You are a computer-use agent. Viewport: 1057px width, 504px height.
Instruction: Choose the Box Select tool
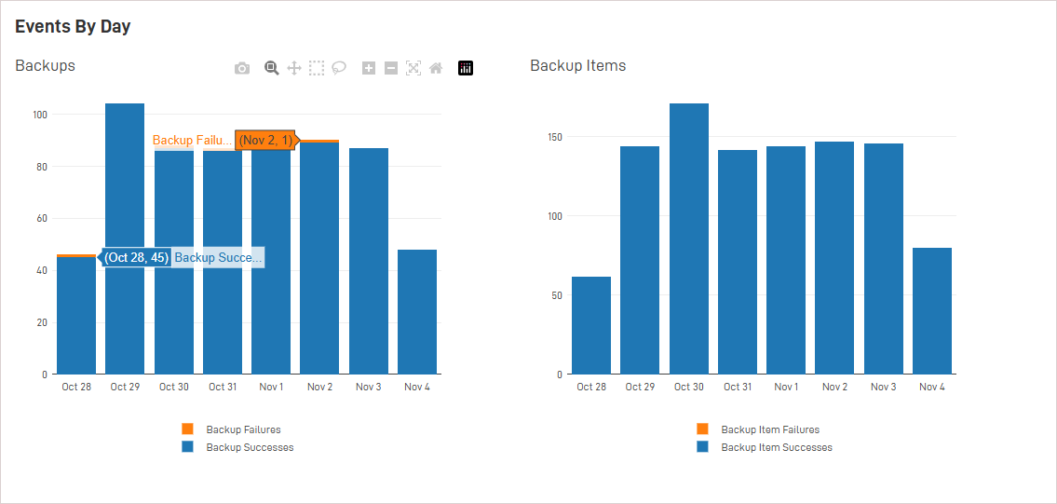pyautogui.click(x=317, y=68)
